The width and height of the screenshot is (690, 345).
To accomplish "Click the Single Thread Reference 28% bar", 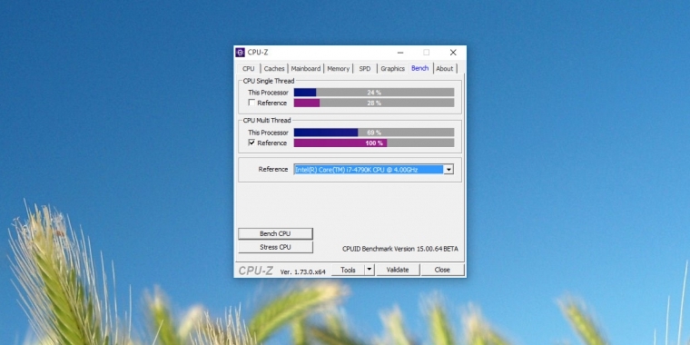I will (374, 103).
